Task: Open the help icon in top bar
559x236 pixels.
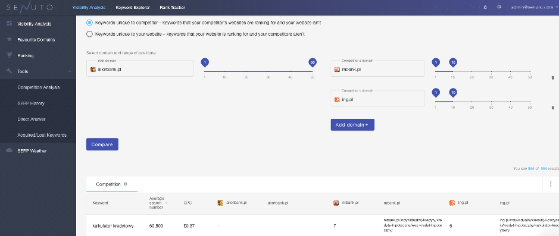Action: [499, 7]
